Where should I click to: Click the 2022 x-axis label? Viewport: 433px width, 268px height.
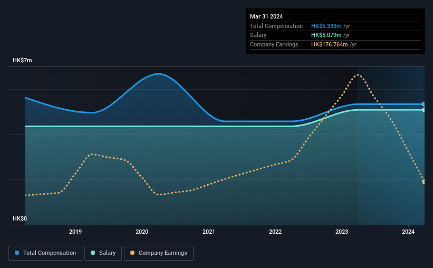coord(275,232)
